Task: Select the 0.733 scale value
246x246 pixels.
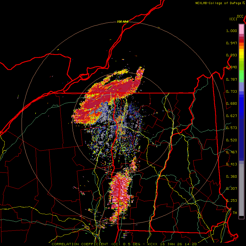Action: pyautogui.click(x=232, y=92)
